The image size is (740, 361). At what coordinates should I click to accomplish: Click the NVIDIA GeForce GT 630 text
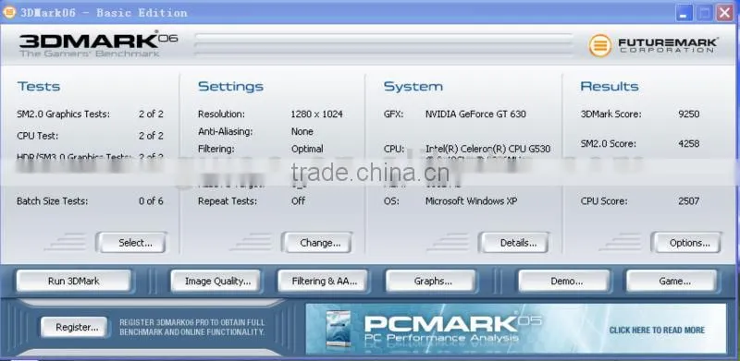click(475, 114)
